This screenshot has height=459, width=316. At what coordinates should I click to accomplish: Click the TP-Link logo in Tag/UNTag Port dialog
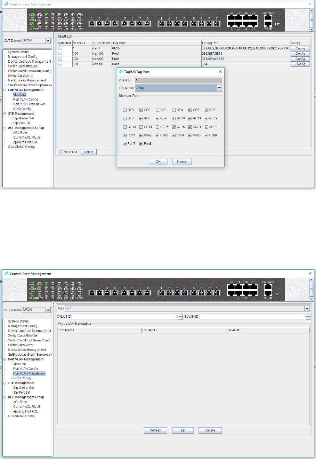click(x=121, y=71)
